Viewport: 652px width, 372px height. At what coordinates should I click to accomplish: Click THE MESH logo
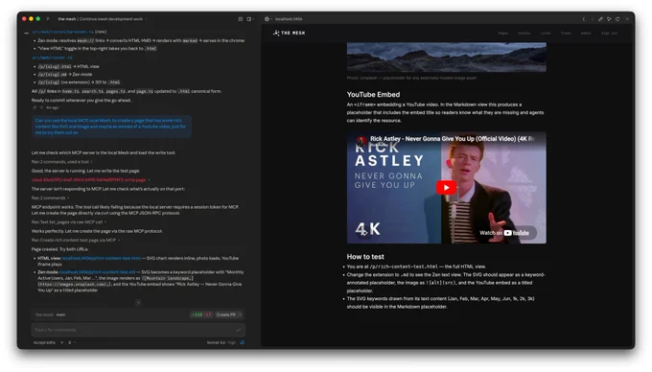click(x=289, y=33)
